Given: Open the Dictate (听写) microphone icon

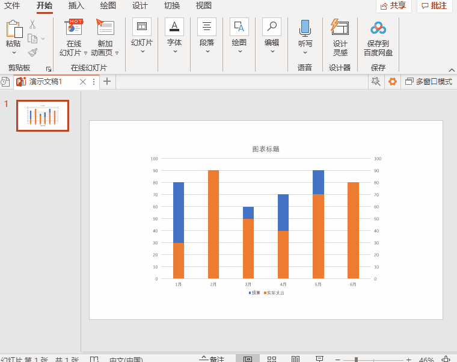Looking at the screenshot, I should pos(305,28).
